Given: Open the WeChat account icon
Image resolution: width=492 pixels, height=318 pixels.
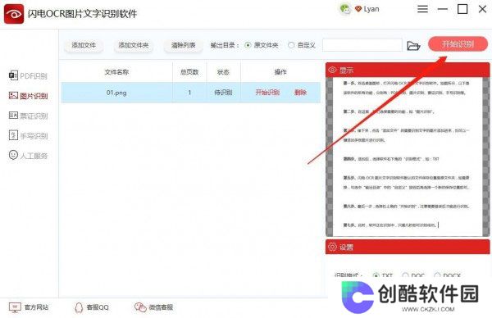Looking at the screenshot, I should pos(346,9).
